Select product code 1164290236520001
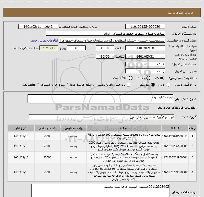This screenshot has width=204, height=197. coord(175,146)
